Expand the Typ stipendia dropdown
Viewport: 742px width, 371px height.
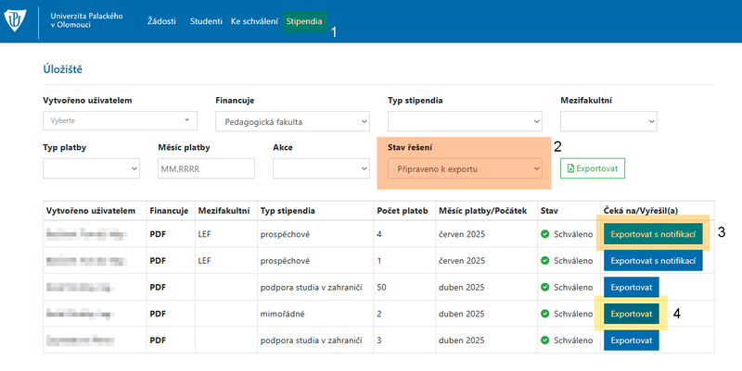tap(464, 121)
